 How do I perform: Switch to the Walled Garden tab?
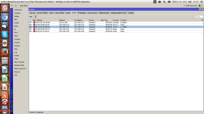(x=104, y=13)
